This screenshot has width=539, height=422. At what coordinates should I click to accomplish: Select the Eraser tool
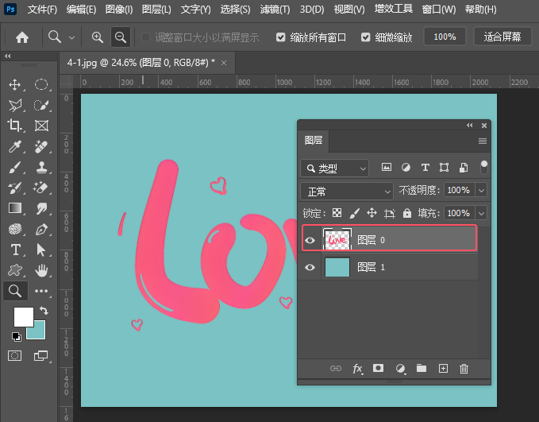(41, 188)
